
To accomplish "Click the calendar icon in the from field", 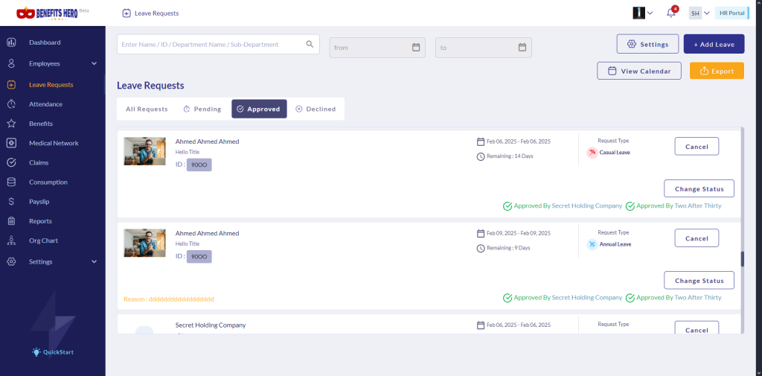I will pyautogui.click(x=416, y=47).
